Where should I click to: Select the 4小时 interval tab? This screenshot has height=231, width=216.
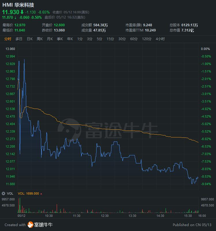[160, 39]
